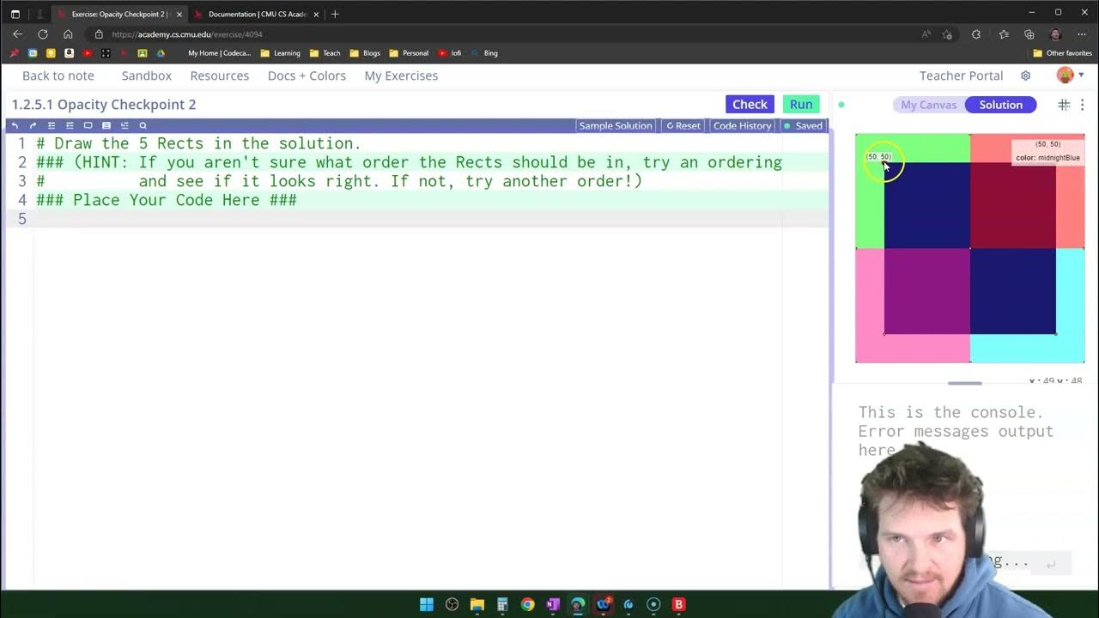Viewport: 1099px width, 618px height.
Task: Refresh the browser page
Action: pos(43,34)
